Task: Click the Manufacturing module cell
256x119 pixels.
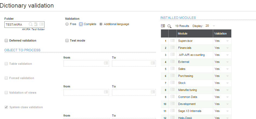Action: [194, 90]
